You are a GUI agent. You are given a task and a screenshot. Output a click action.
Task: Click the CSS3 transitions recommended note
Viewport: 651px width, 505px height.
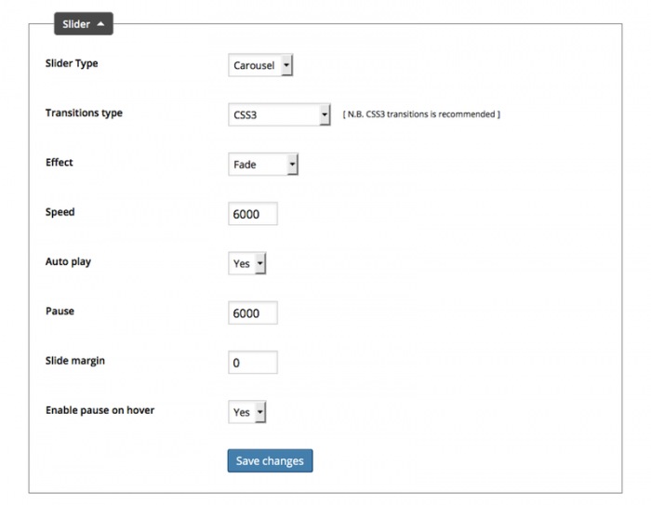tap(421, 114)
